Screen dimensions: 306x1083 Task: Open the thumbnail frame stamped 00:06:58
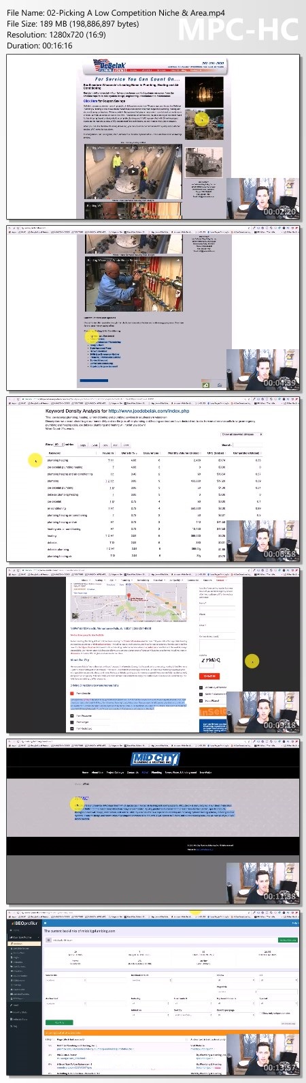pos(153,478)
